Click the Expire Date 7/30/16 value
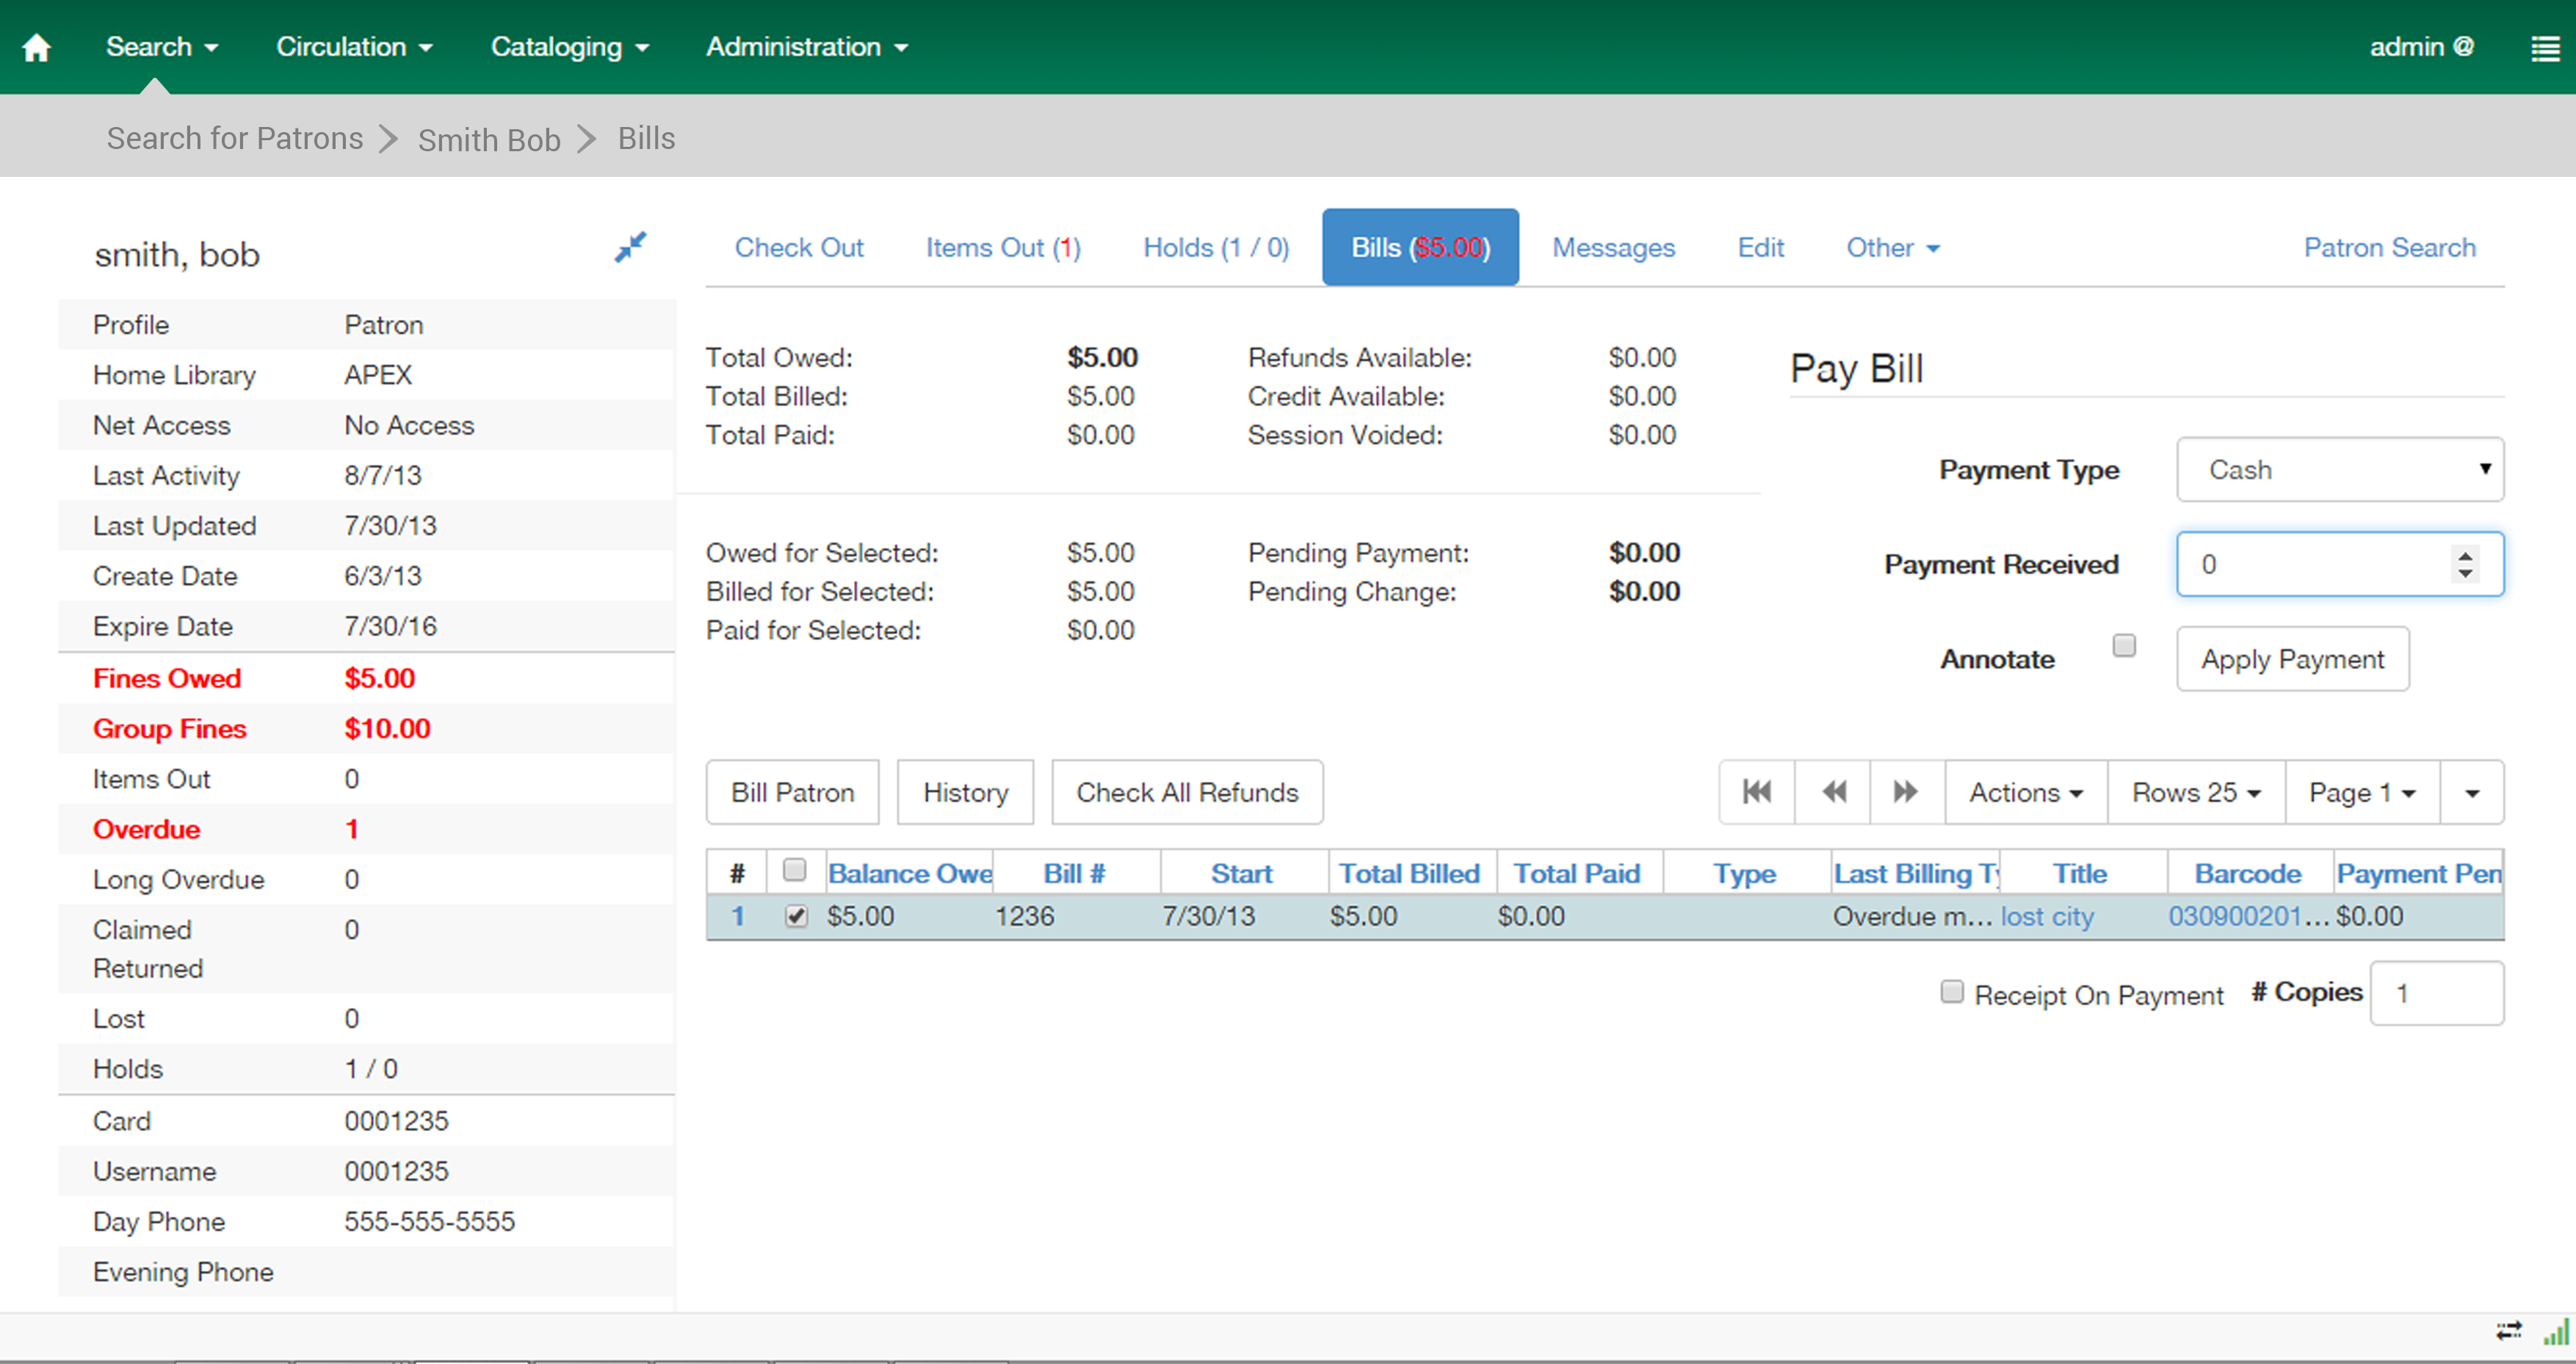 point(390,626)
